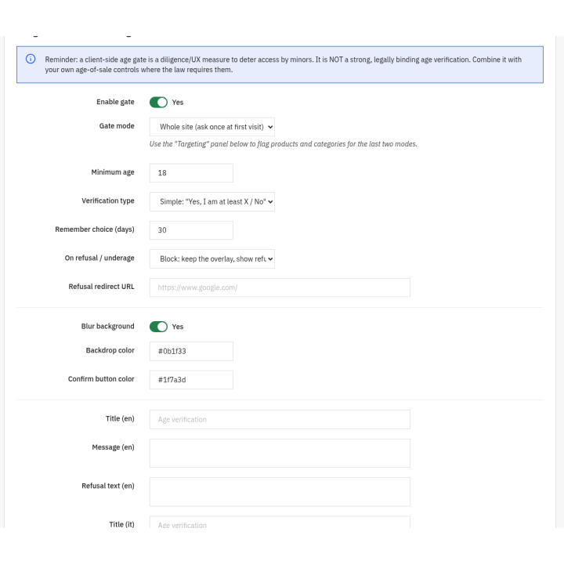Image resolution: width=564 pixels, height=564 pixels.
Task: Click the Refusal redirect URL label
Action: (x=101, y=287)
